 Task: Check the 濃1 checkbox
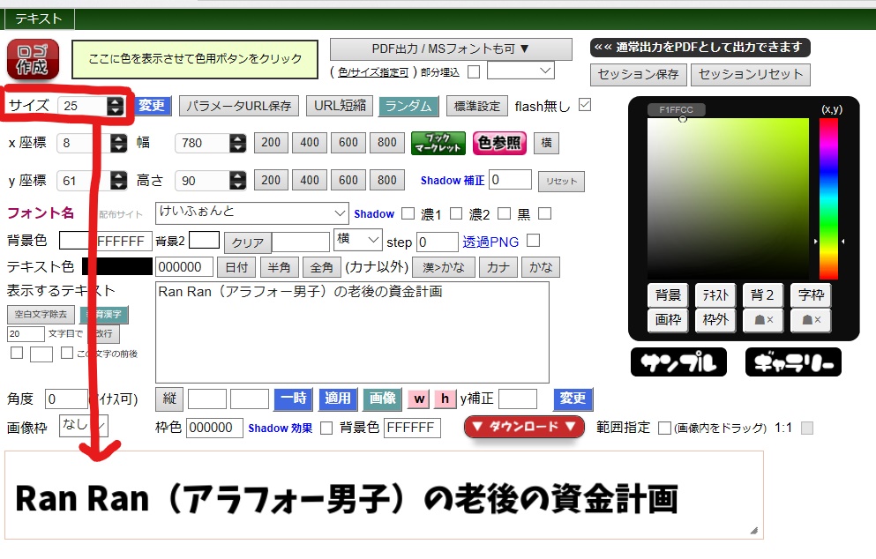(x=456, y=213)
